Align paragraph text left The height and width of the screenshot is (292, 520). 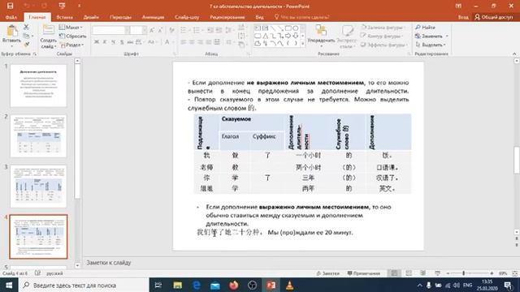coord(184,42)
